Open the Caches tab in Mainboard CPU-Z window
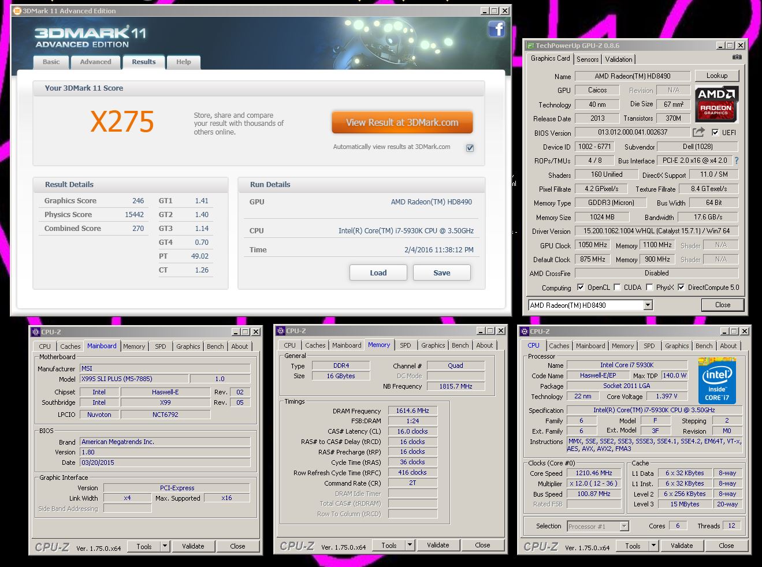The image size is (762, 567). 70,346
